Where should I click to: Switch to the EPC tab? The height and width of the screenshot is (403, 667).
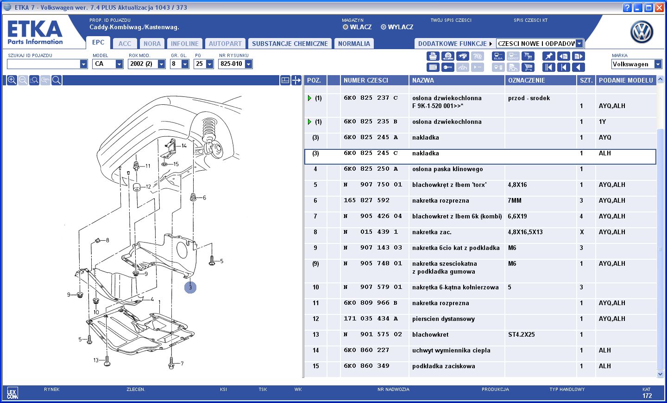(x=98, y=42)
